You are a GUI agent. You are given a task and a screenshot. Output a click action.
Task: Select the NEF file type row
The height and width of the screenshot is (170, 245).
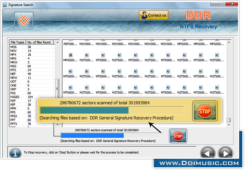coord(32,74)
